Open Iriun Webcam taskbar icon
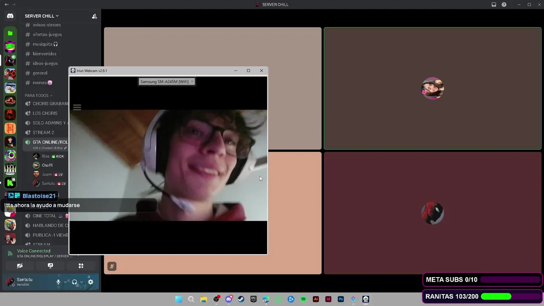The height and width of the screenshot is (306, 544). [365, 299]
